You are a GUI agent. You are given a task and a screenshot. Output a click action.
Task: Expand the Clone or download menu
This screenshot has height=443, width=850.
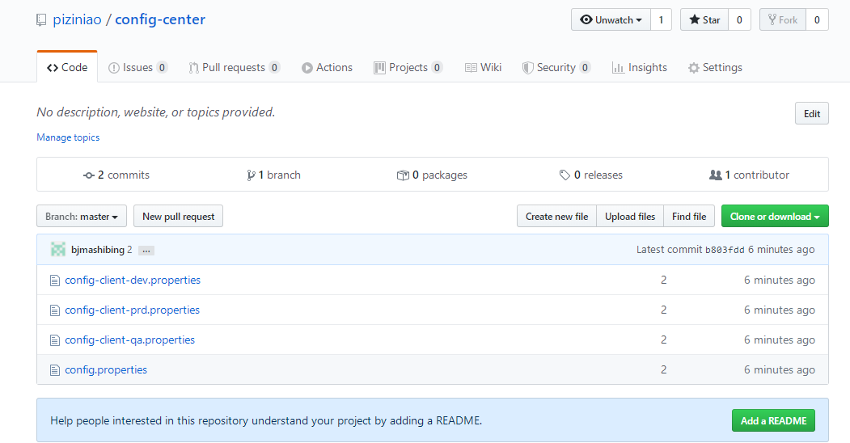point(774,217)
